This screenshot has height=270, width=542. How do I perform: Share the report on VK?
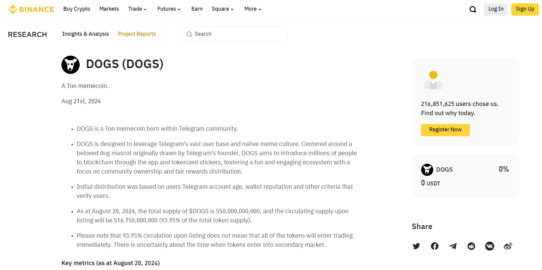489,246
